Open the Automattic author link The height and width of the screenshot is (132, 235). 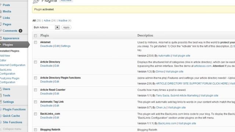pyautogui.click(x=164, y=56)
